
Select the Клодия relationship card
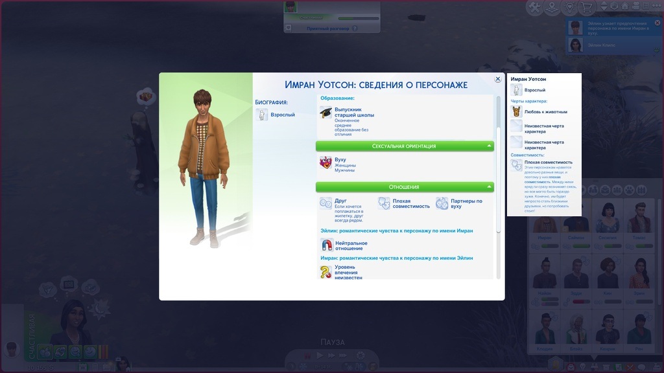click(545, 332)
